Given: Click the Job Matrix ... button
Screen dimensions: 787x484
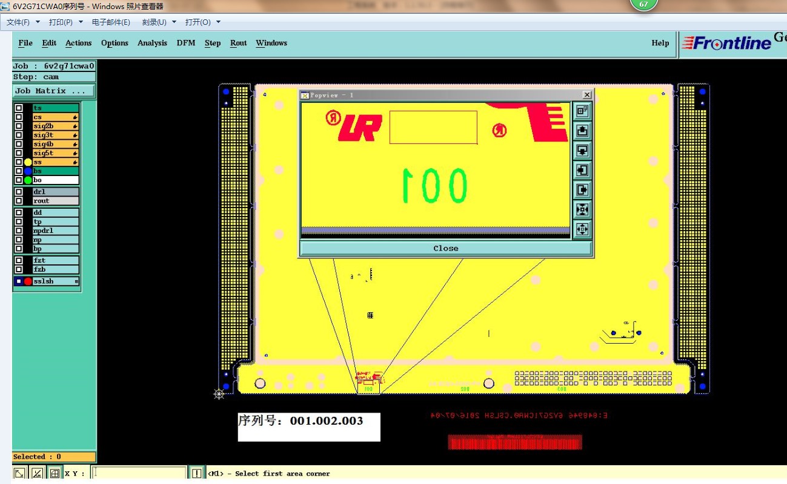Looking at the screenshot, I should [54, 91].
